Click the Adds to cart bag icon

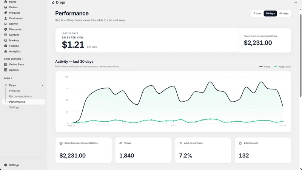tap(240, 143)
